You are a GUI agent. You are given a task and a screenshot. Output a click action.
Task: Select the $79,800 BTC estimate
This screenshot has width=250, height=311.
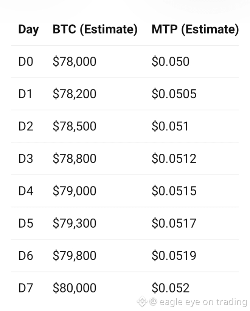point(75,255)
